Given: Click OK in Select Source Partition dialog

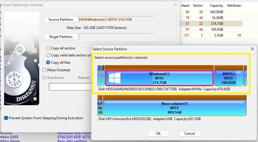Looking at the screenshot, I should 158,134.
